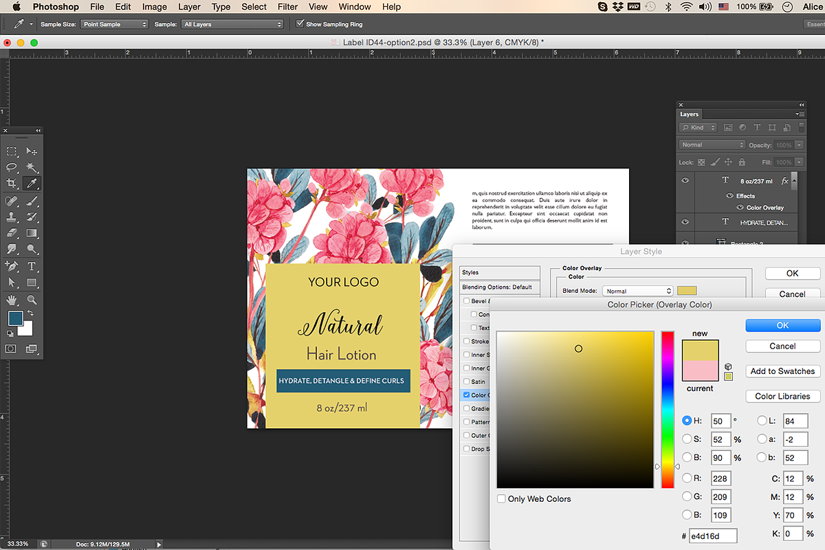Select the Zoom tool in toolbox

tap(32, 300)
